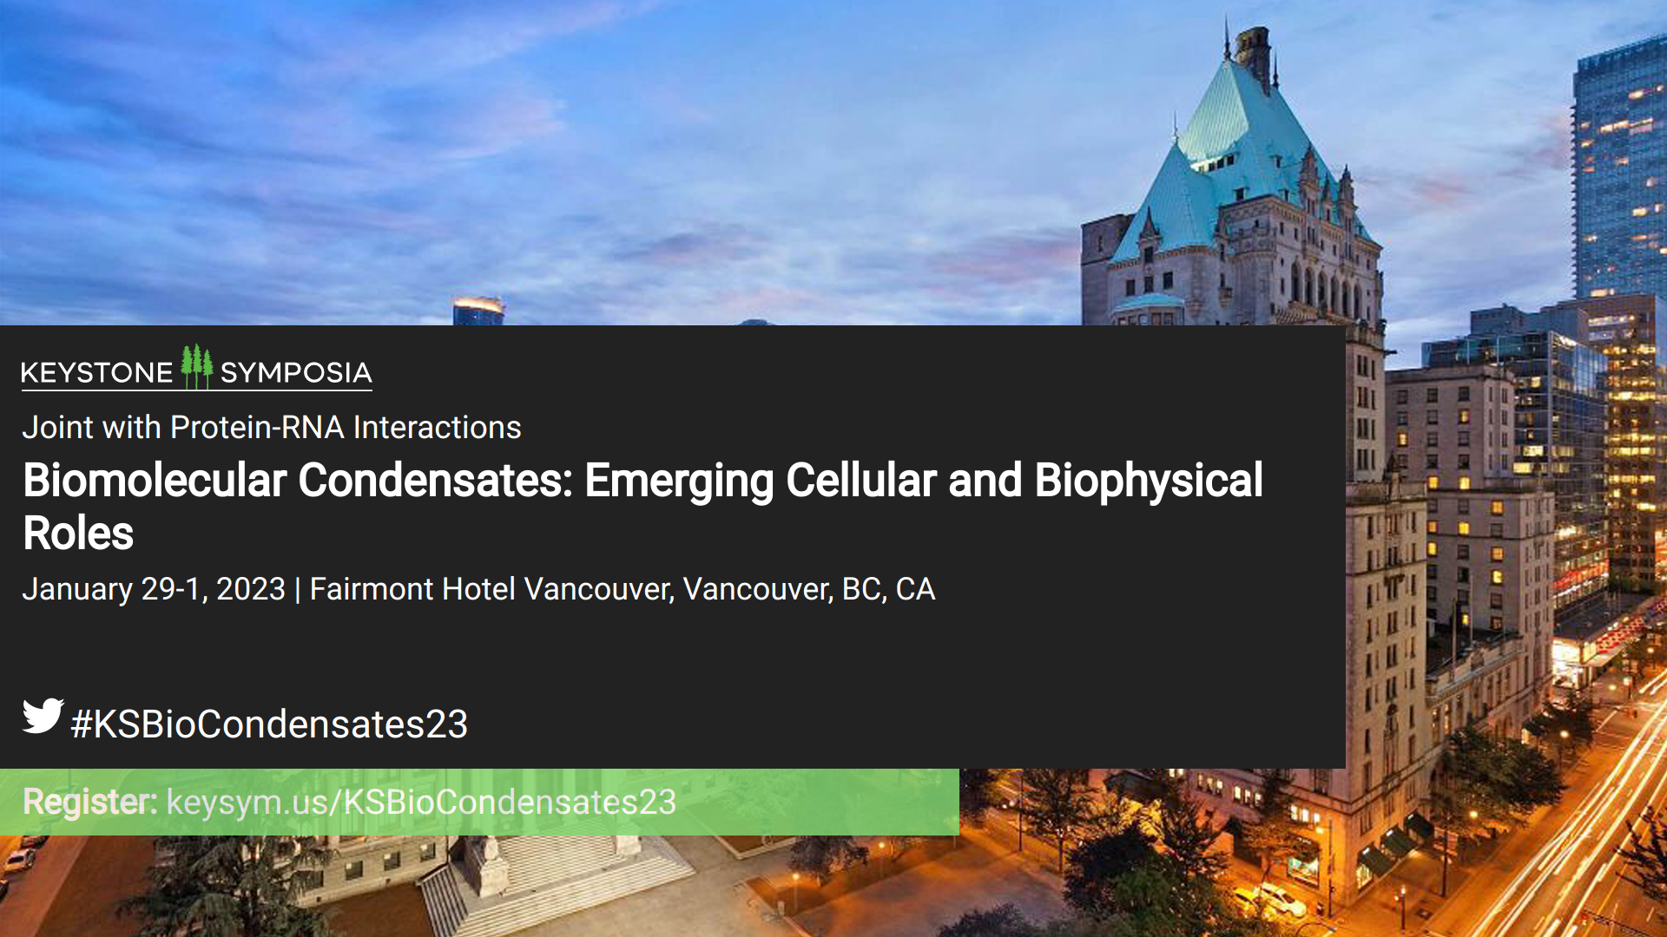The image size is (1667, 937).
Task: Click the 'Joint with Protein-RNA Interactions' subtitle
Action: [272, 428]
